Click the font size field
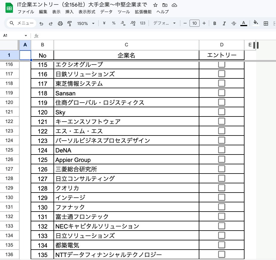Image resolution: width=276 pixels, height=260 pixels. coord(195,23)
